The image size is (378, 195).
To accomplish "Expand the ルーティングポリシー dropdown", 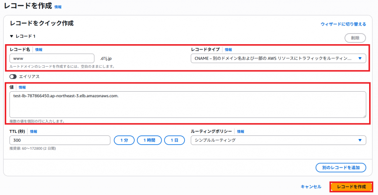I will (x=278, y=140).
